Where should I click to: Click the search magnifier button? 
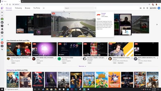coord(95,8)
